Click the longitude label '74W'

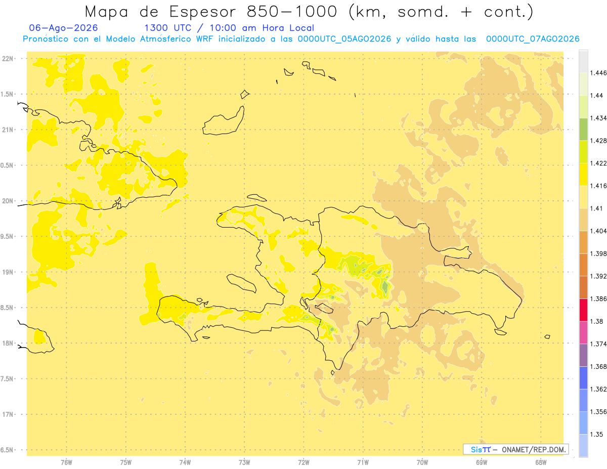click(185, 462)
